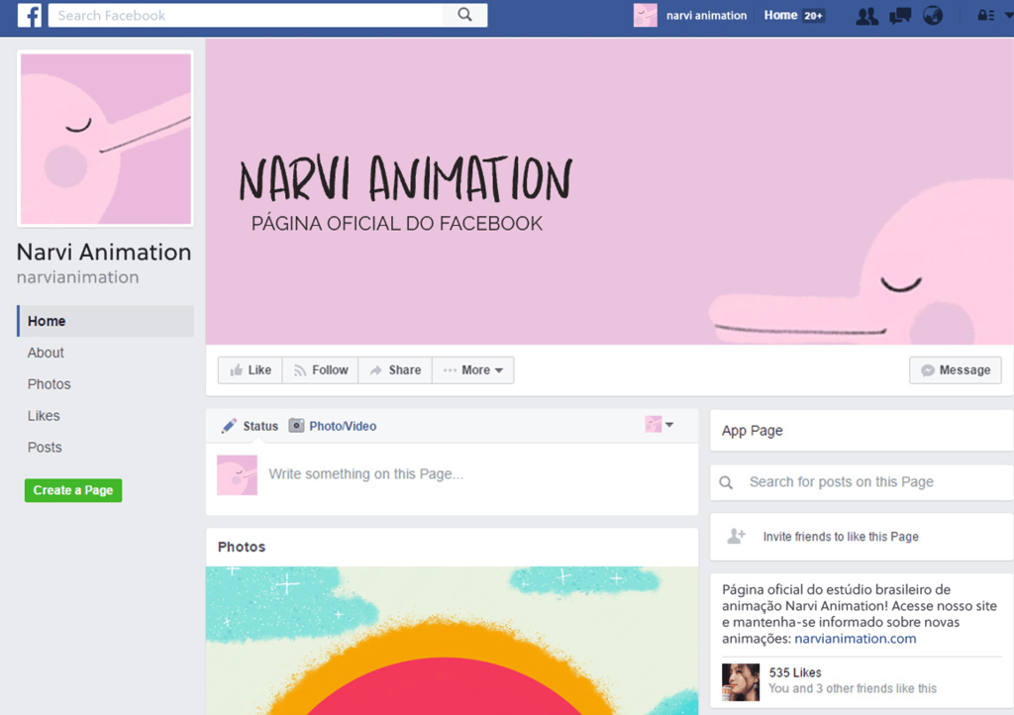Image resolution: width=1014 pixels, height=715 pixels.
Task: Select Home in the page sidebar
Action: 105,321
